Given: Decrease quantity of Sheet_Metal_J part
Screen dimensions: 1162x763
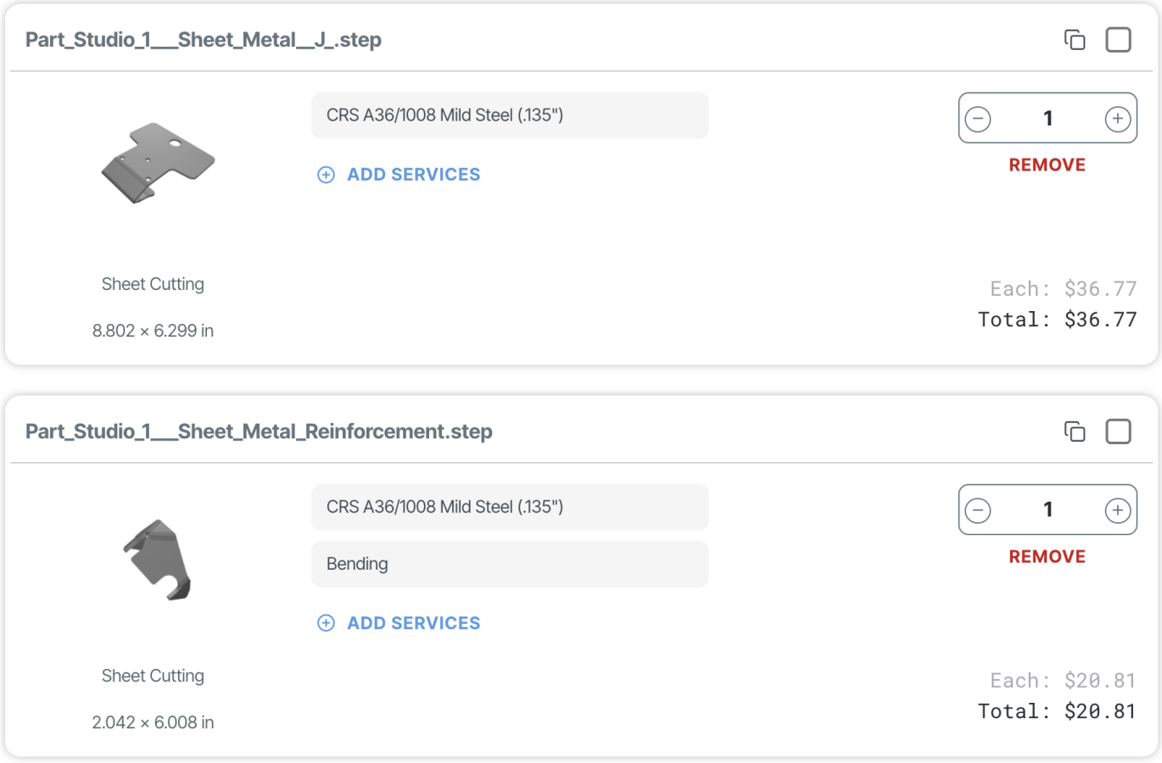Looking at the screenshot, I should [978, 119].
